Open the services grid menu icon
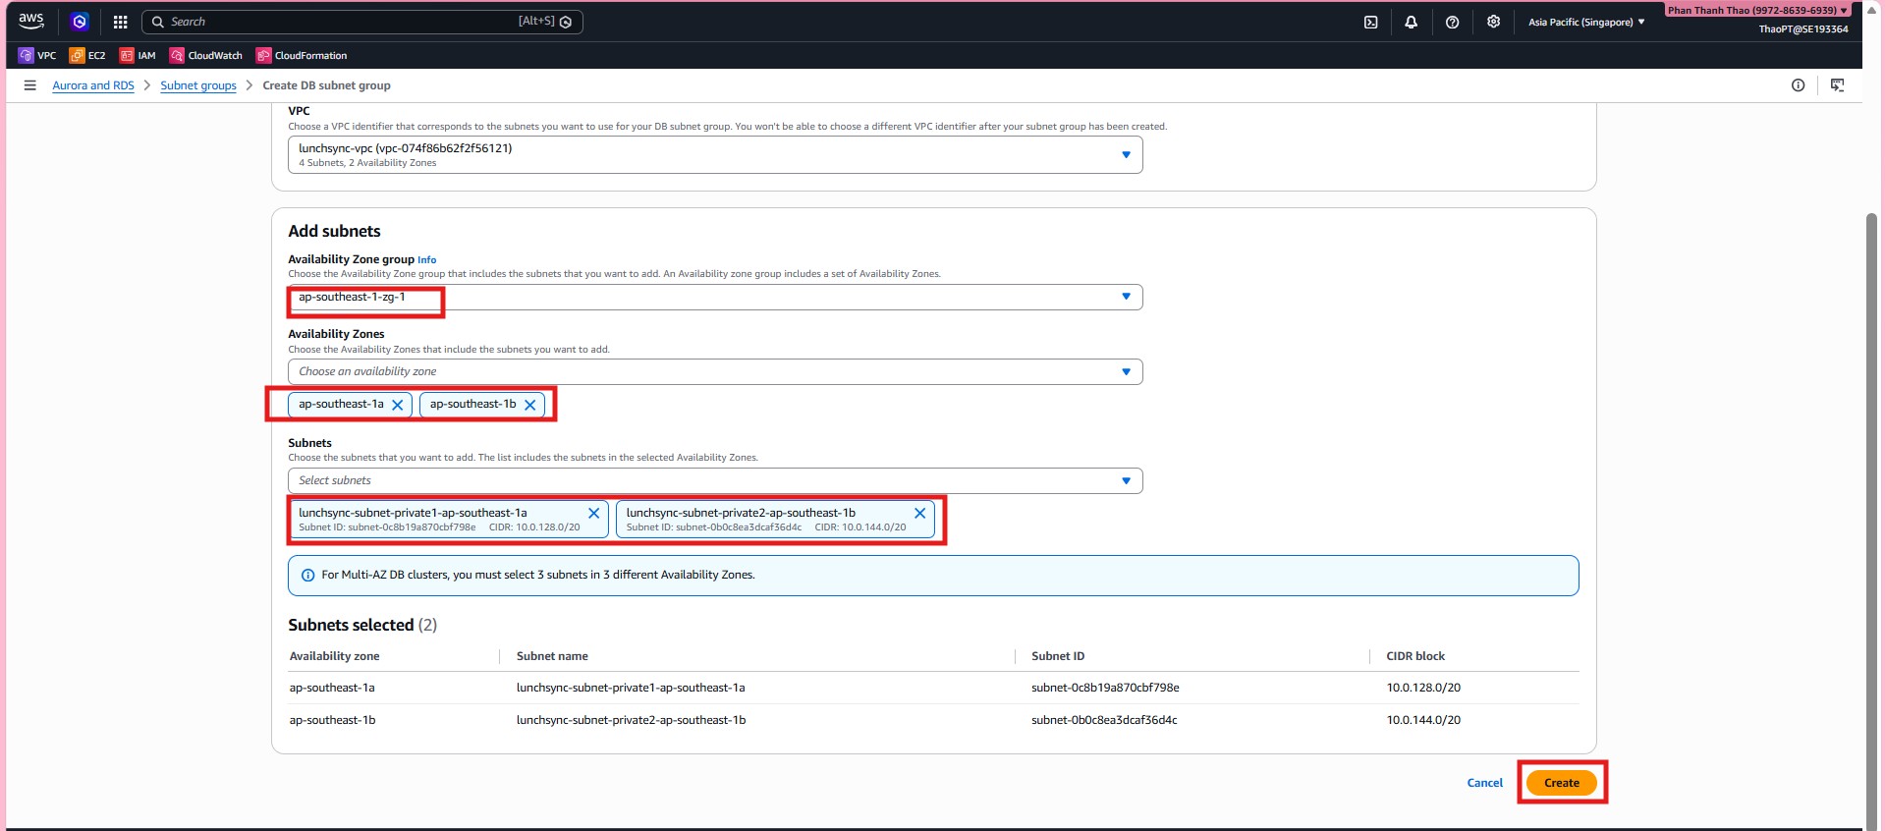 (120, 22)
